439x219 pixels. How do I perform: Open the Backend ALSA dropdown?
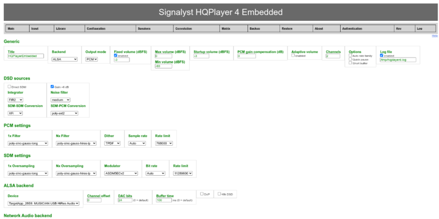click(64, 59)
